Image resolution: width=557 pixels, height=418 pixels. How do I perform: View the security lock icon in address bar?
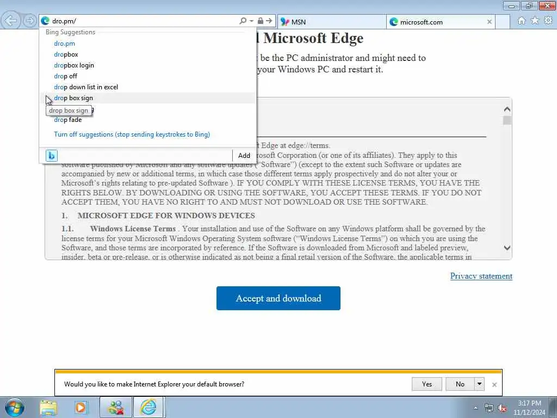tap(261, 21)
